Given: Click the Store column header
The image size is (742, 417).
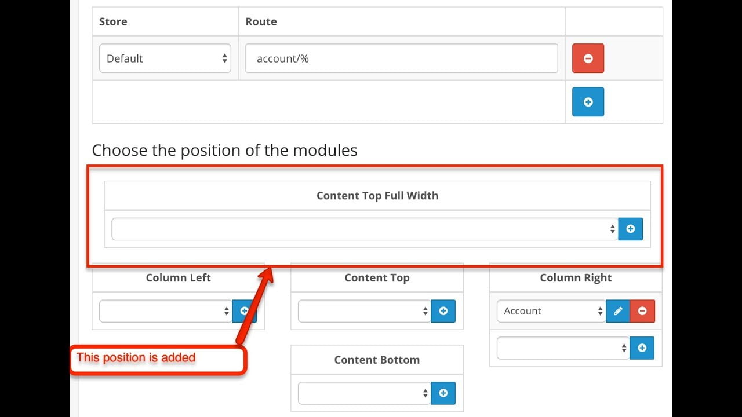Looking at the screenshot, I should pos(112,21).
